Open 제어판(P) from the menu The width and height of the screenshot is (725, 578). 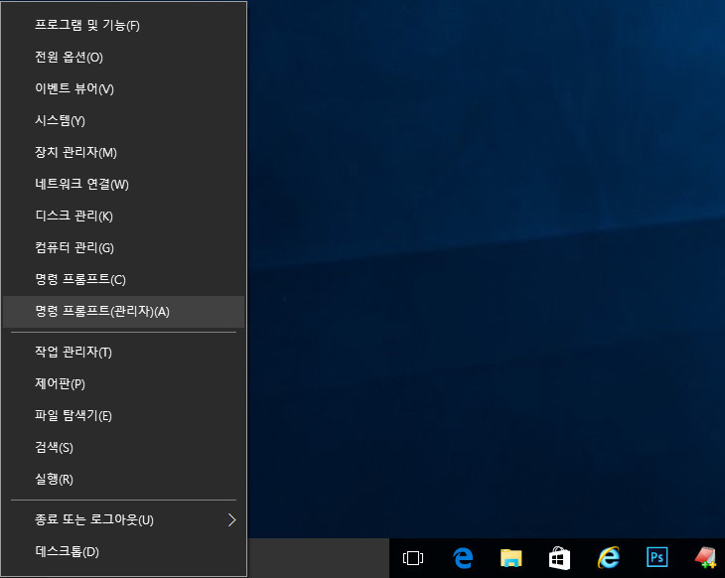(123, 383)
